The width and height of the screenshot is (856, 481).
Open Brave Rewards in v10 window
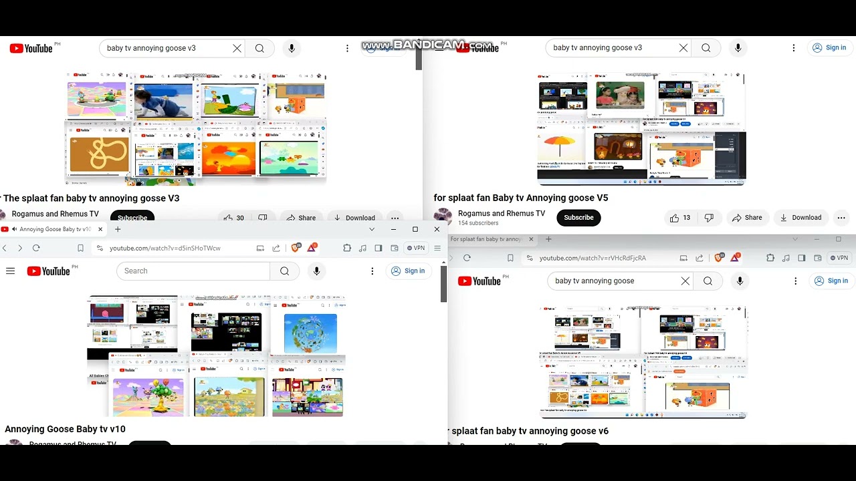click(x=312, y=248)
